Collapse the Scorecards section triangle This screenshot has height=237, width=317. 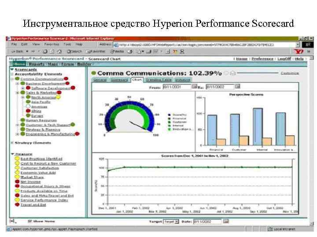[12, 69]
